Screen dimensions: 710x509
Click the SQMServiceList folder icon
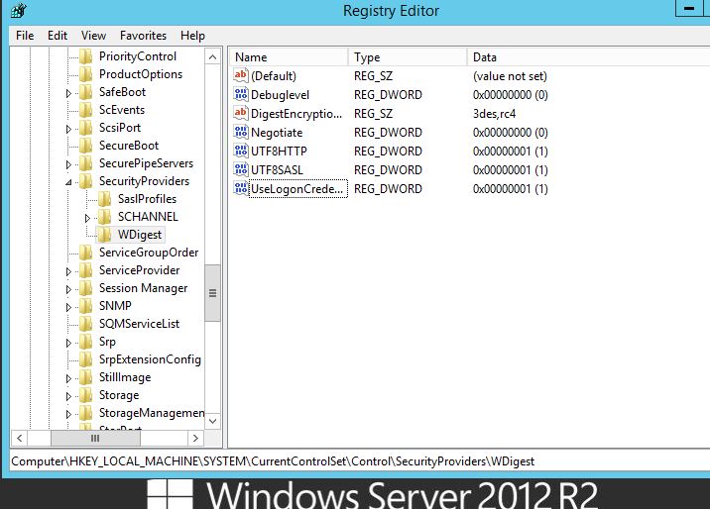[x=85, y=324]
